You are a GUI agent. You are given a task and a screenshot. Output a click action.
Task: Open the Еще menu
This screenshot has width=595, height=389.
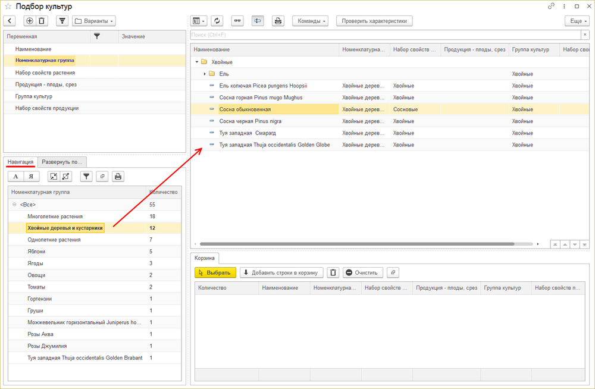577,21
